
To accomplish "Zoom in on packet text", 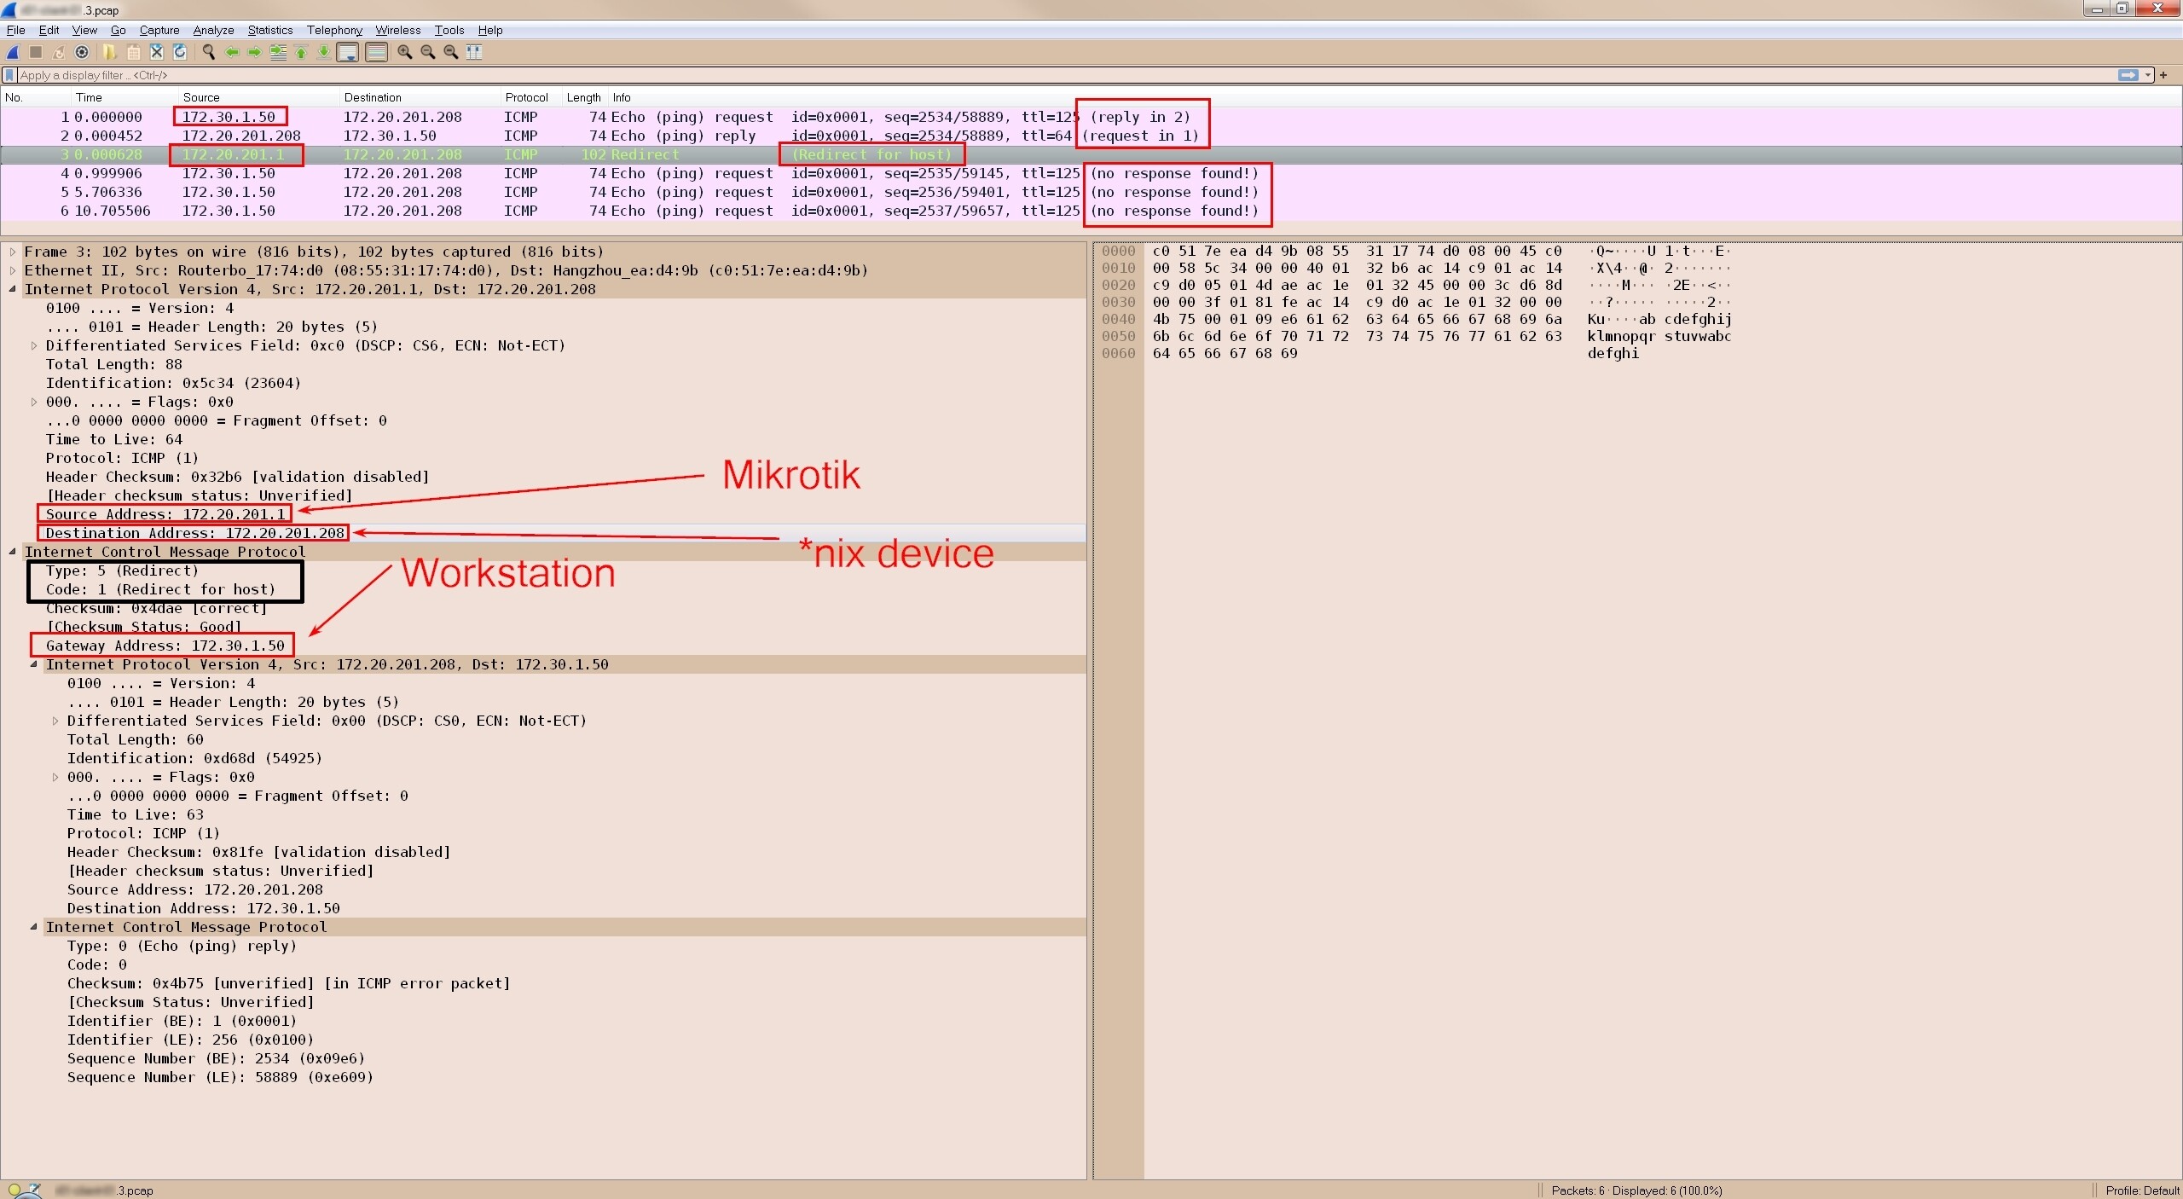I will (405, 52).
